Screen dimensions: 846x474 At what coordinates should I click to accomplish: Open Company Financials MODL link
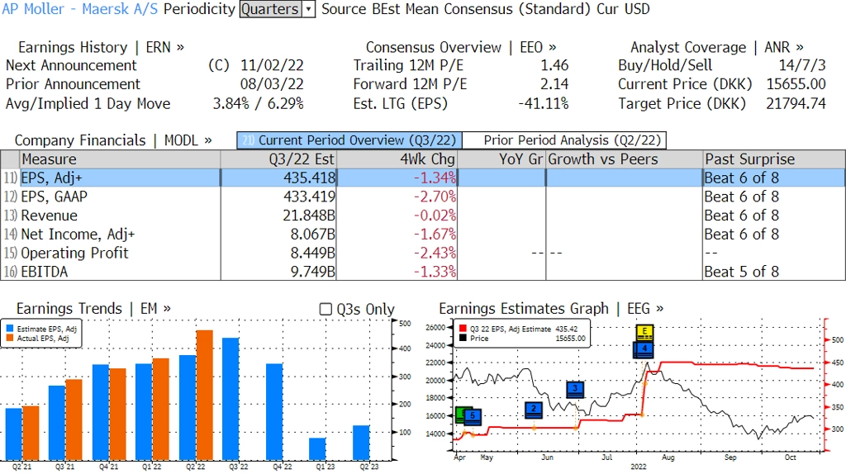(113, 140)
